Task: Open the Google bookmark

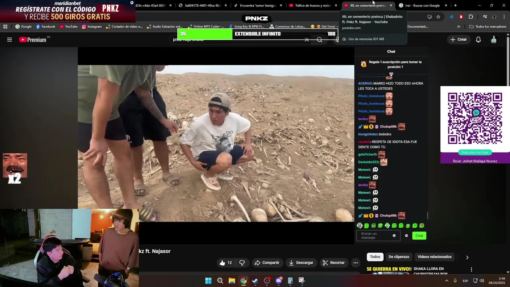Action: tap(23, 27)
